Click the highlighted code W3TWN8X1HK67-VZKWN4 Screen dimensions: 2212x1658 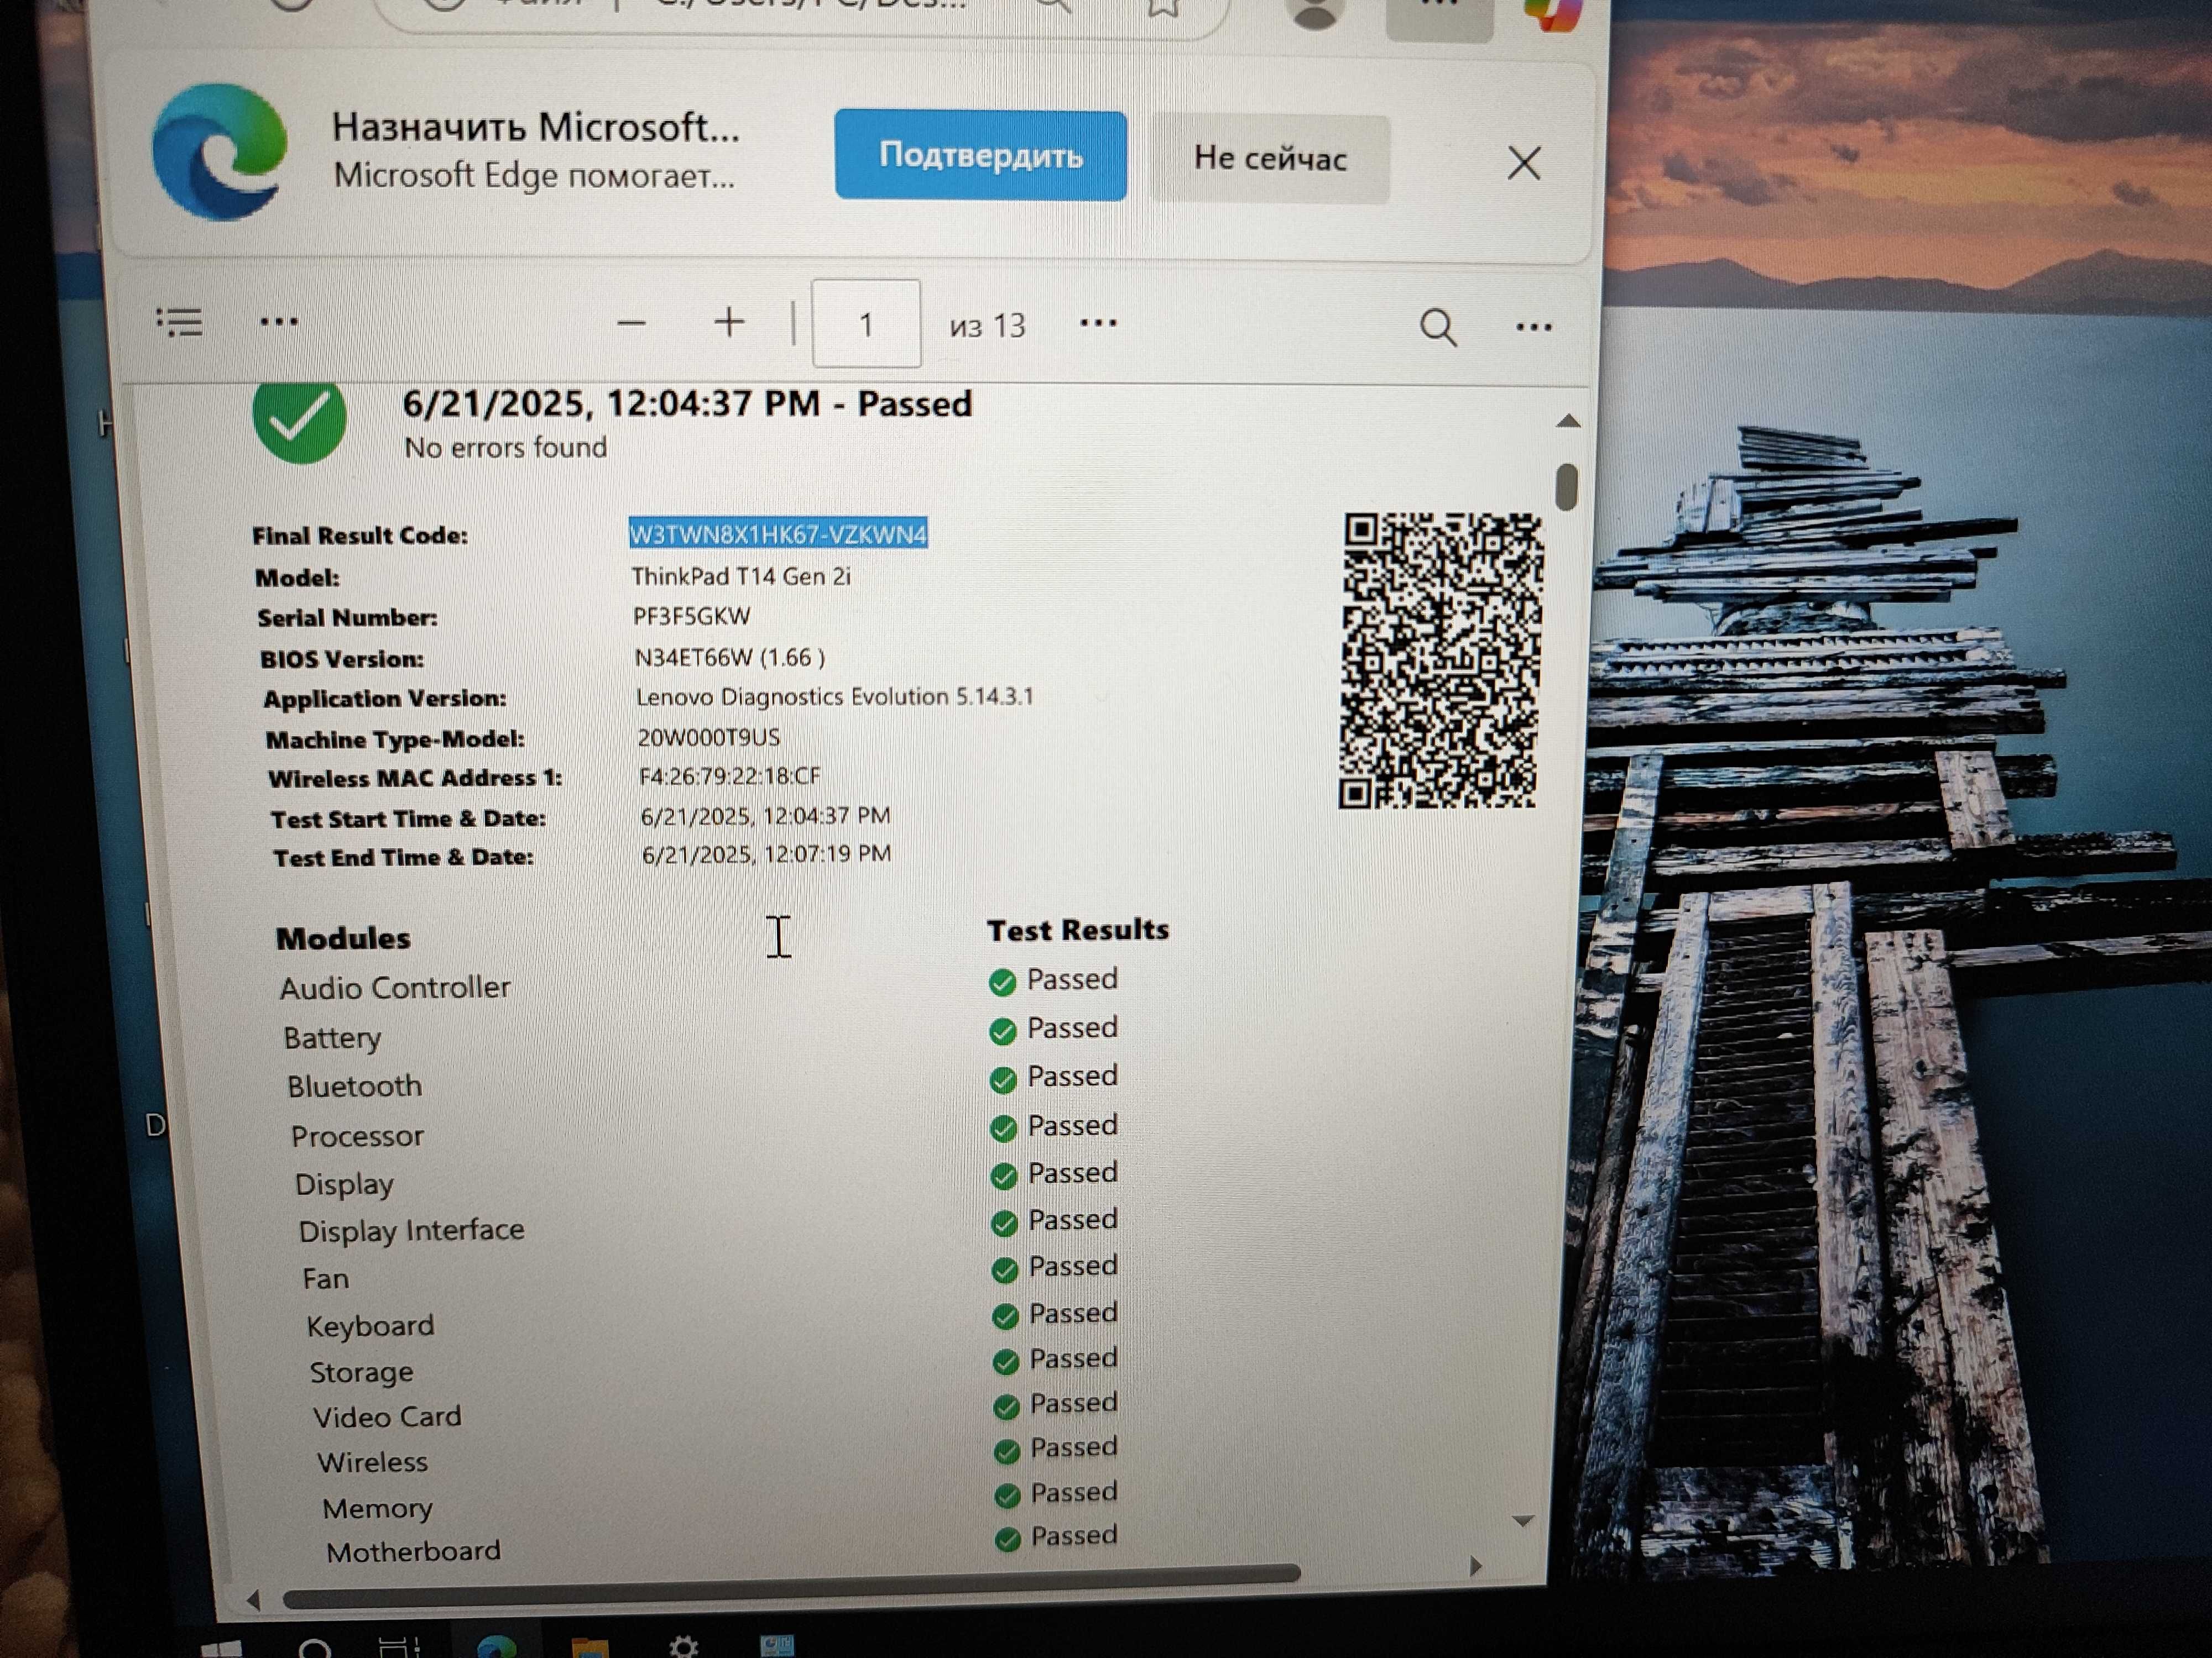click(x=778, y=534)
